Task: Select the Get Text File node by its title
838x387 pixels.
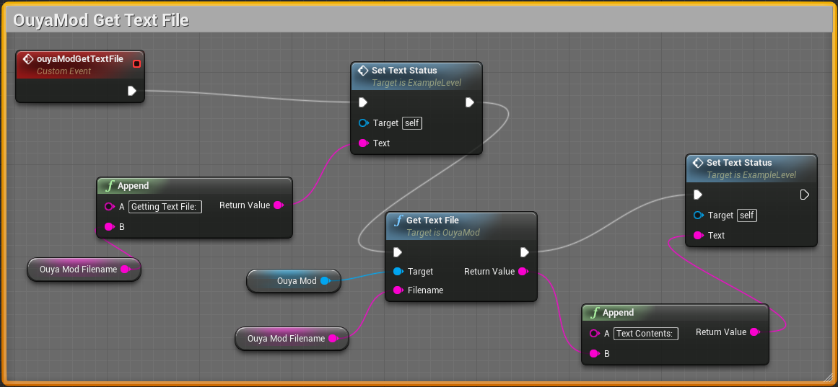Action: pos(432,220)
